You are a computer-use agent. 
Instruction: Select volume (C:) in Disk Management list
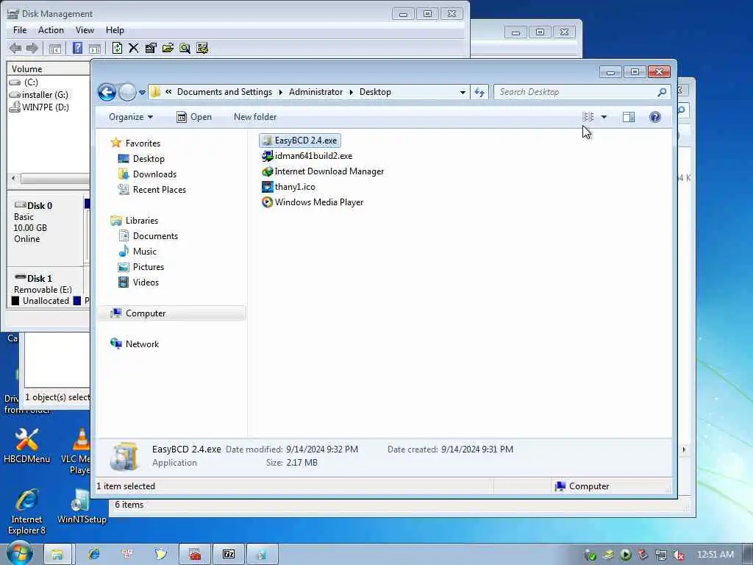[x=25, y=82]
